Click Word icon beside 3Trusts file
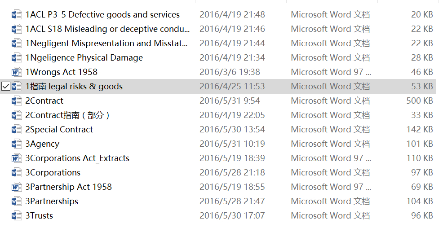Viewport: 443px width, 232px height. coord(17,216)
